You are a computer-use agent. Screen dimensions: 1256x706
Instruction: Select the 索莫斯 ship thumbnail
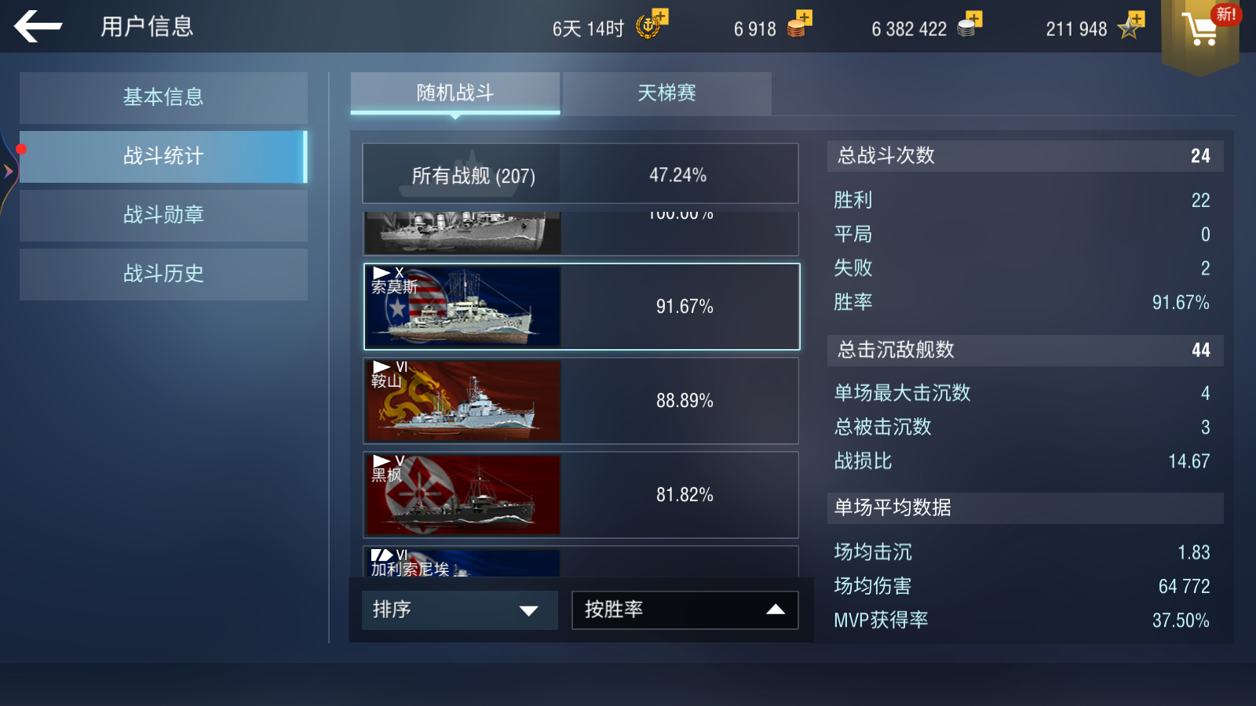462,307
